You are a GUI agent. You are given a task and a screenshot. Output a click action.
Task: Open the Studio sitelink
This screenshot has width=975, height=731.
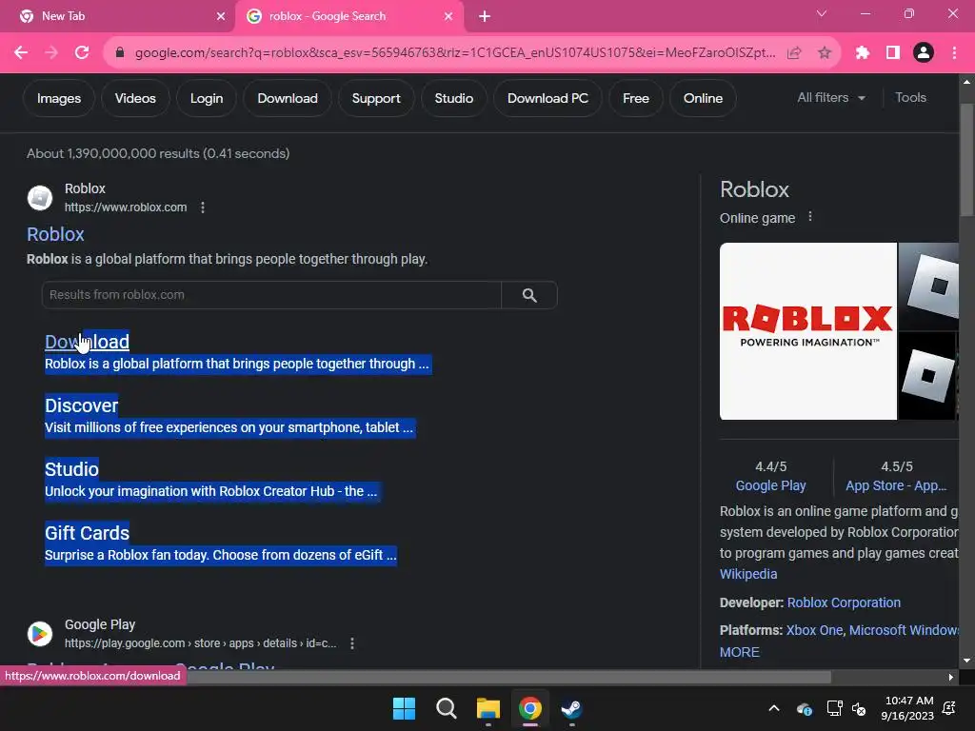[x=71, y=469]
